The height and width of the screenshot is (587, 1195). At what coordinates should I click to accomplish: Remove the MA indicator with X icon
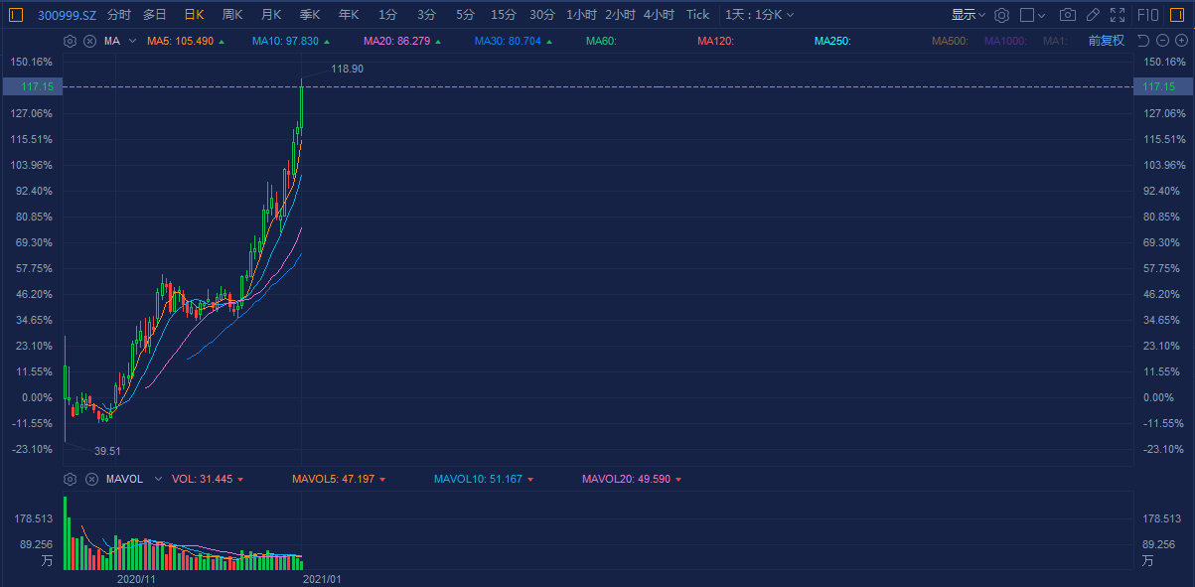89,41
